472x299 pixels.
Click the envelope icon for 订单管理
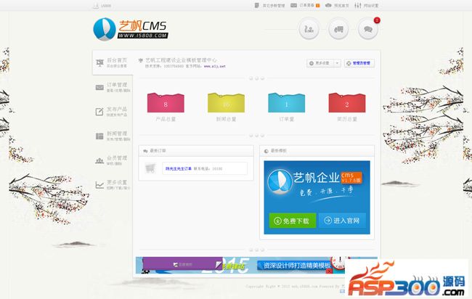coord(99,88)
